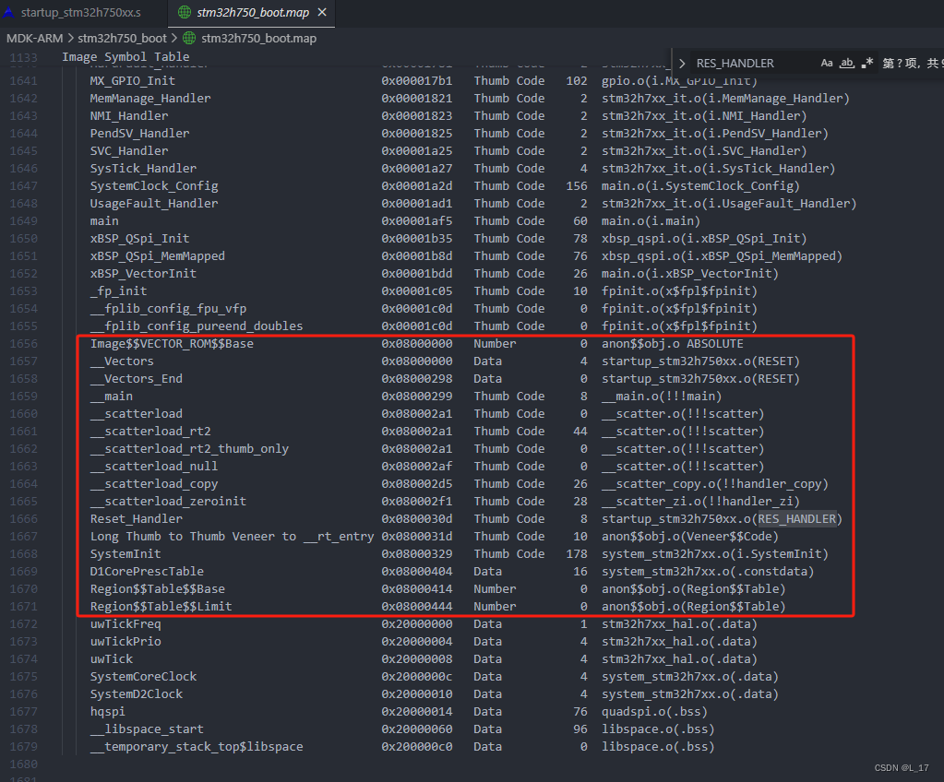Click line number 1671 in gutter
Viewport: 944px width, 782px height.
click(23, 607)
